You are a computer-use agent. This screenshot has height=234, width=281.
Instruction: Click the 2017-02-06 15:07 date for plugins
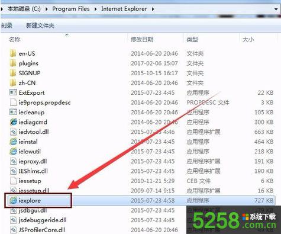154,63
